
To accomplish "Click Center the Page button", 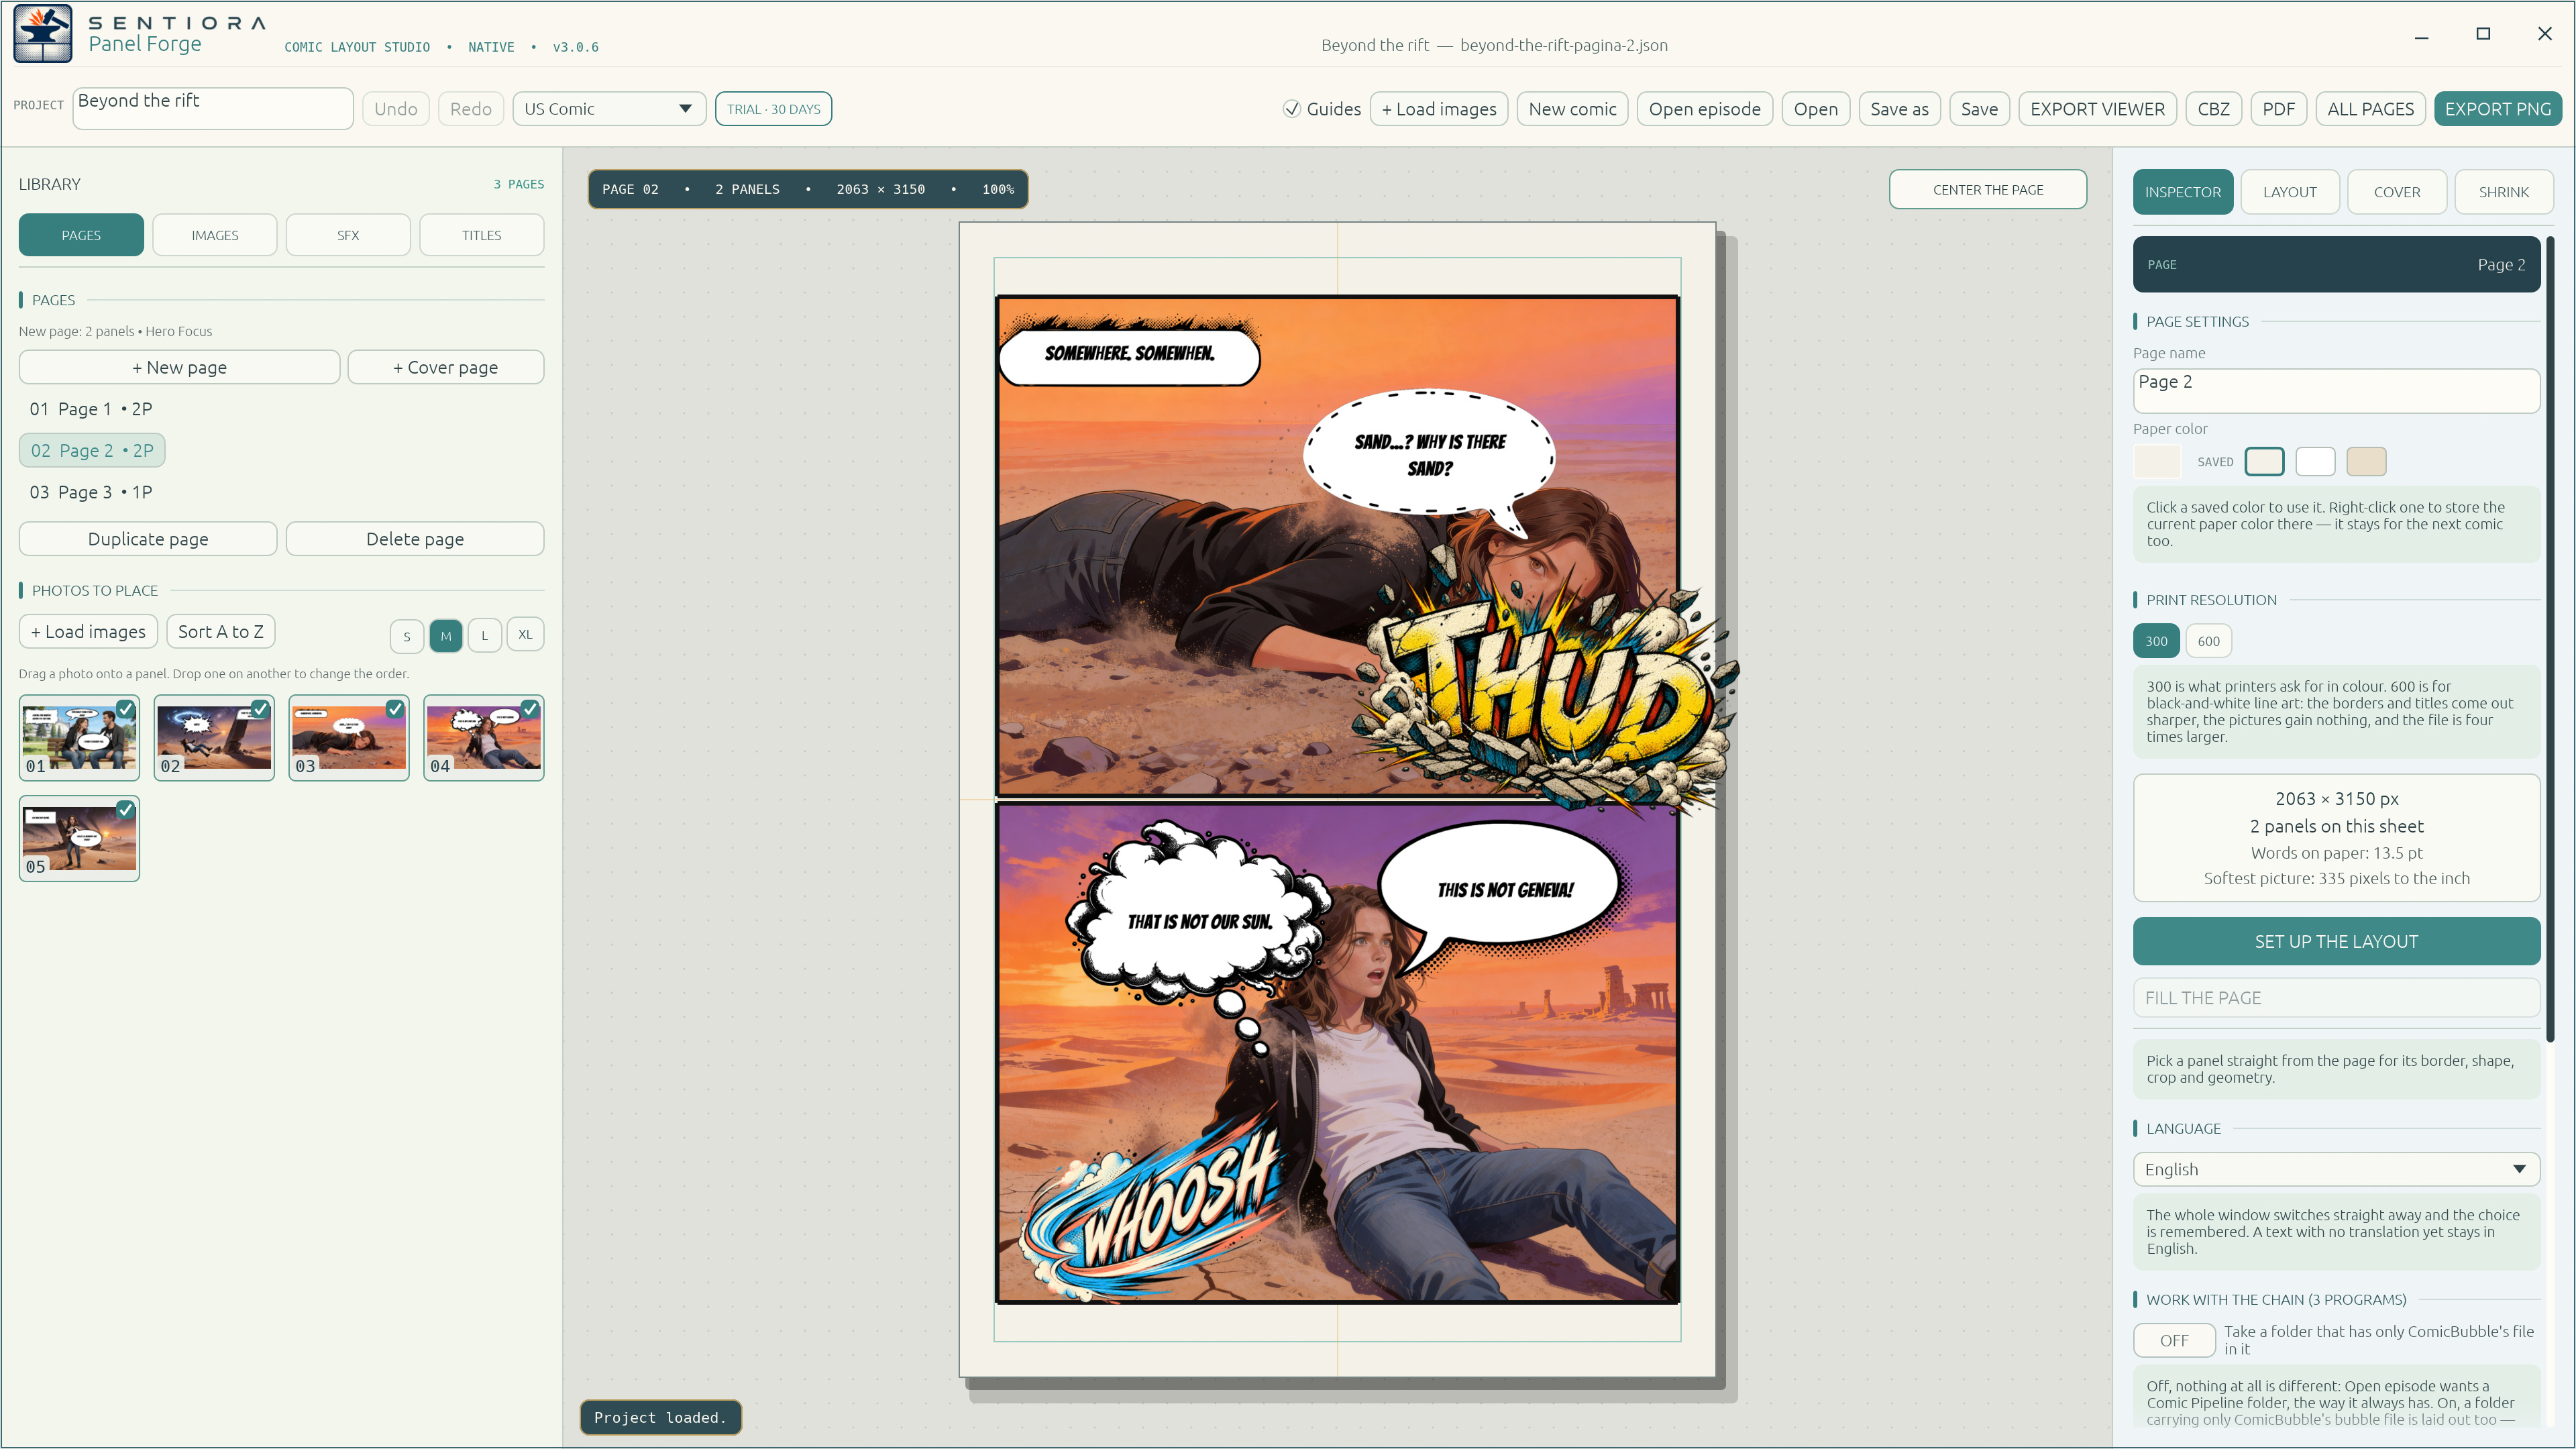I will click(x=1988, y=190).
